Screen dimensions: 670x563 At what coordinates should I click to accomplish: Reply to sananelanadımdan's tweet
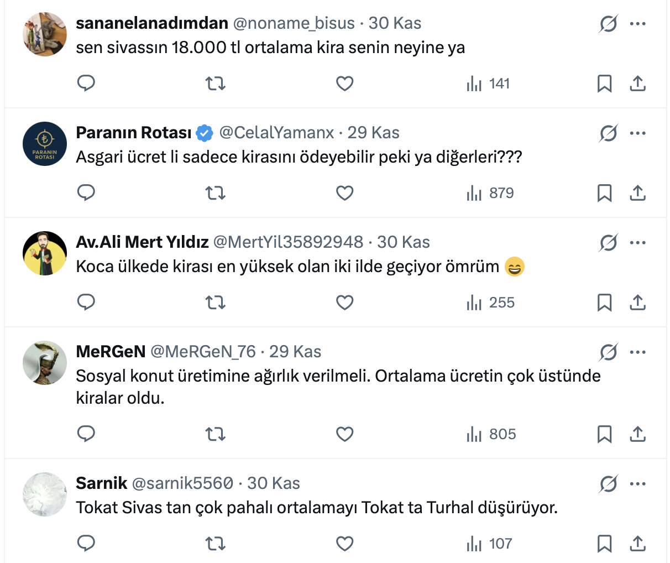(86, 84)
